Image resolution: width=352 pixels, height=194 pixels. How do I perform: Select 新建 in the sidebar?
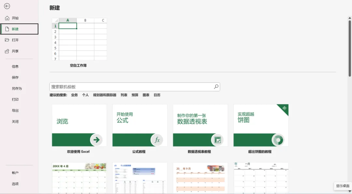pyautogui.click(x=19, y=29)
